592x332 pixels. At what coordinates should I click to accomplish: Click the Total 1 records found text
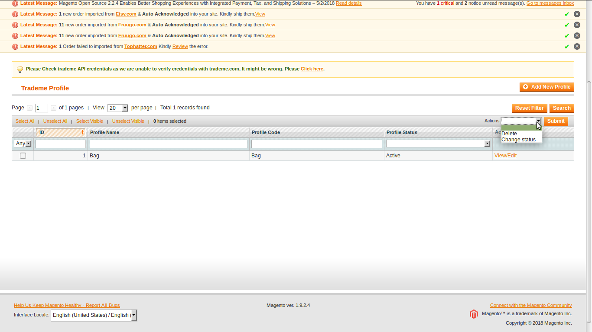click(x=185, y=108)
